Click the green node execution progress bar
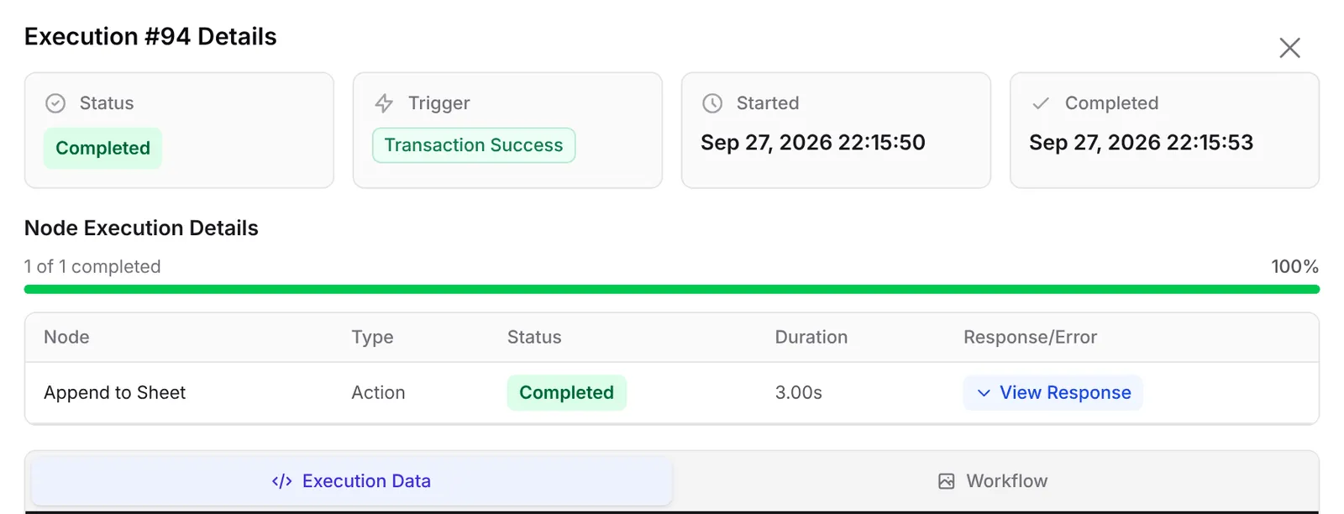Image resolution: width=1344 pixels, height=514 pixels. 672,289
